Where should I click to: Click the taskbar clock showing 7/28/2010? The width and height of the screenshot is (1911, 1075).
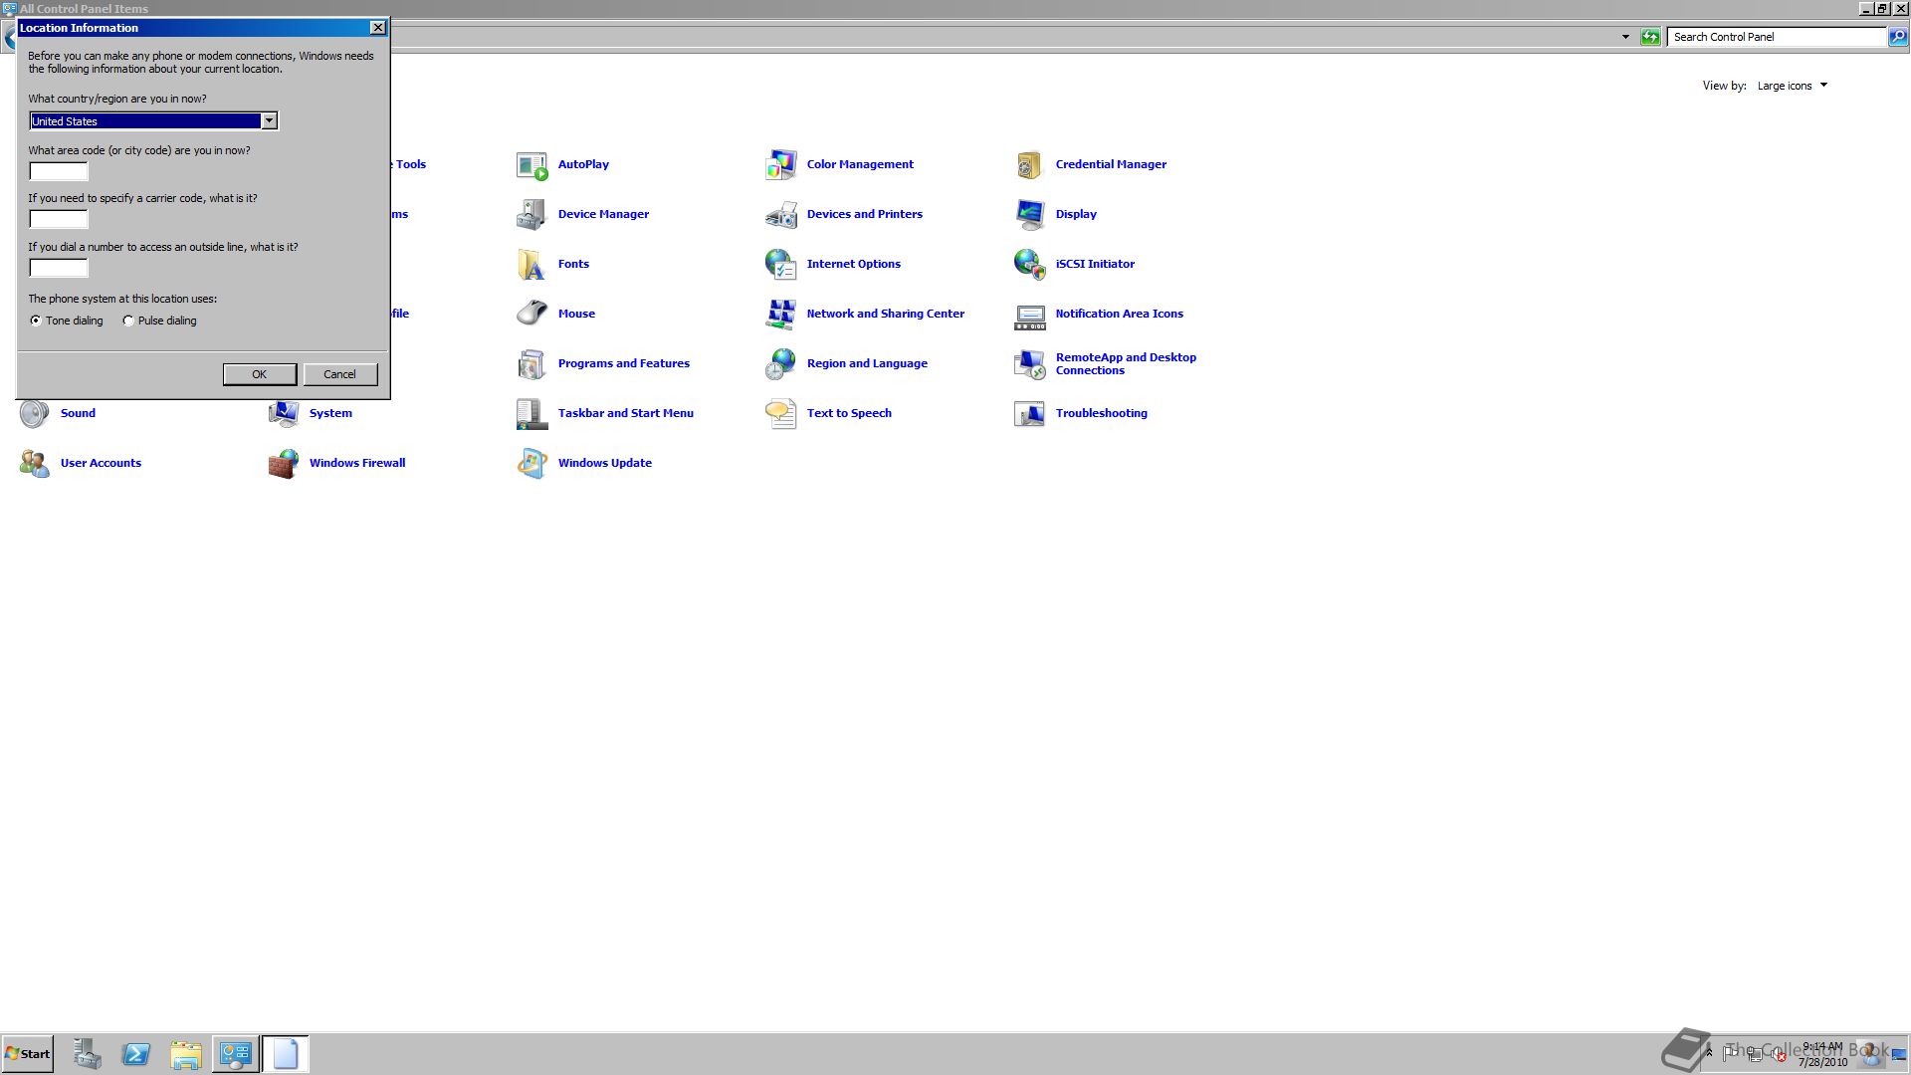1822,1054
